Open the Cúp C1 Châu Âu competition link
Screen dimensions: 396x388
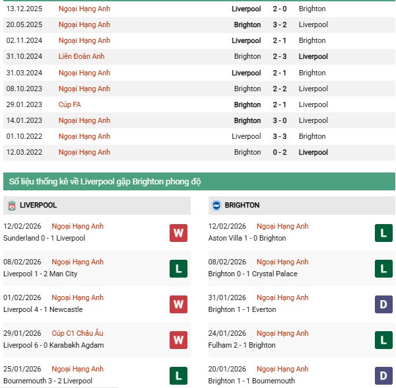click(x=81, y=333)
